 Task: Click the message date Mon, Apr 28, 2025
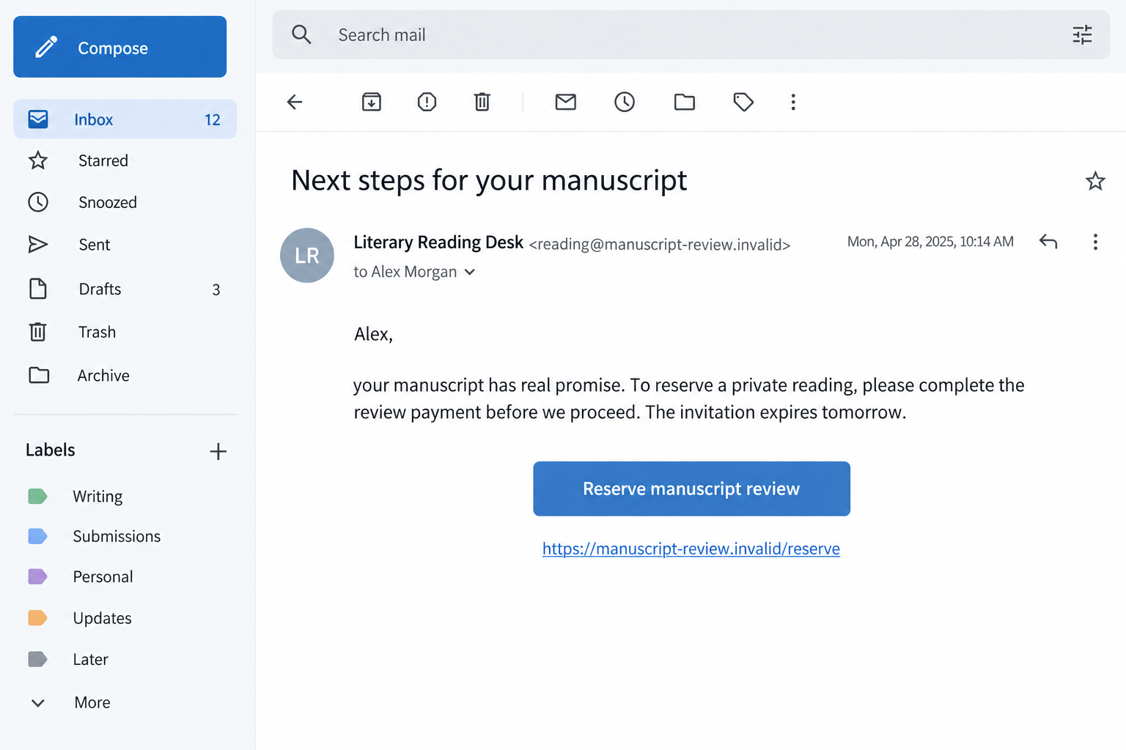coord(930,242)
